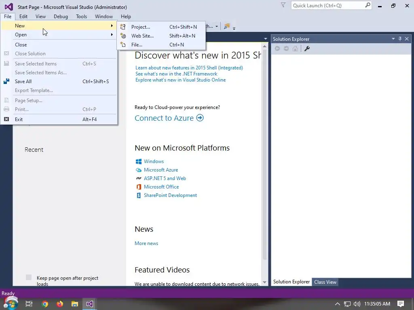
Task: Click the Microsoft Azure cloud icon
Action: click(x=138, y=170)
